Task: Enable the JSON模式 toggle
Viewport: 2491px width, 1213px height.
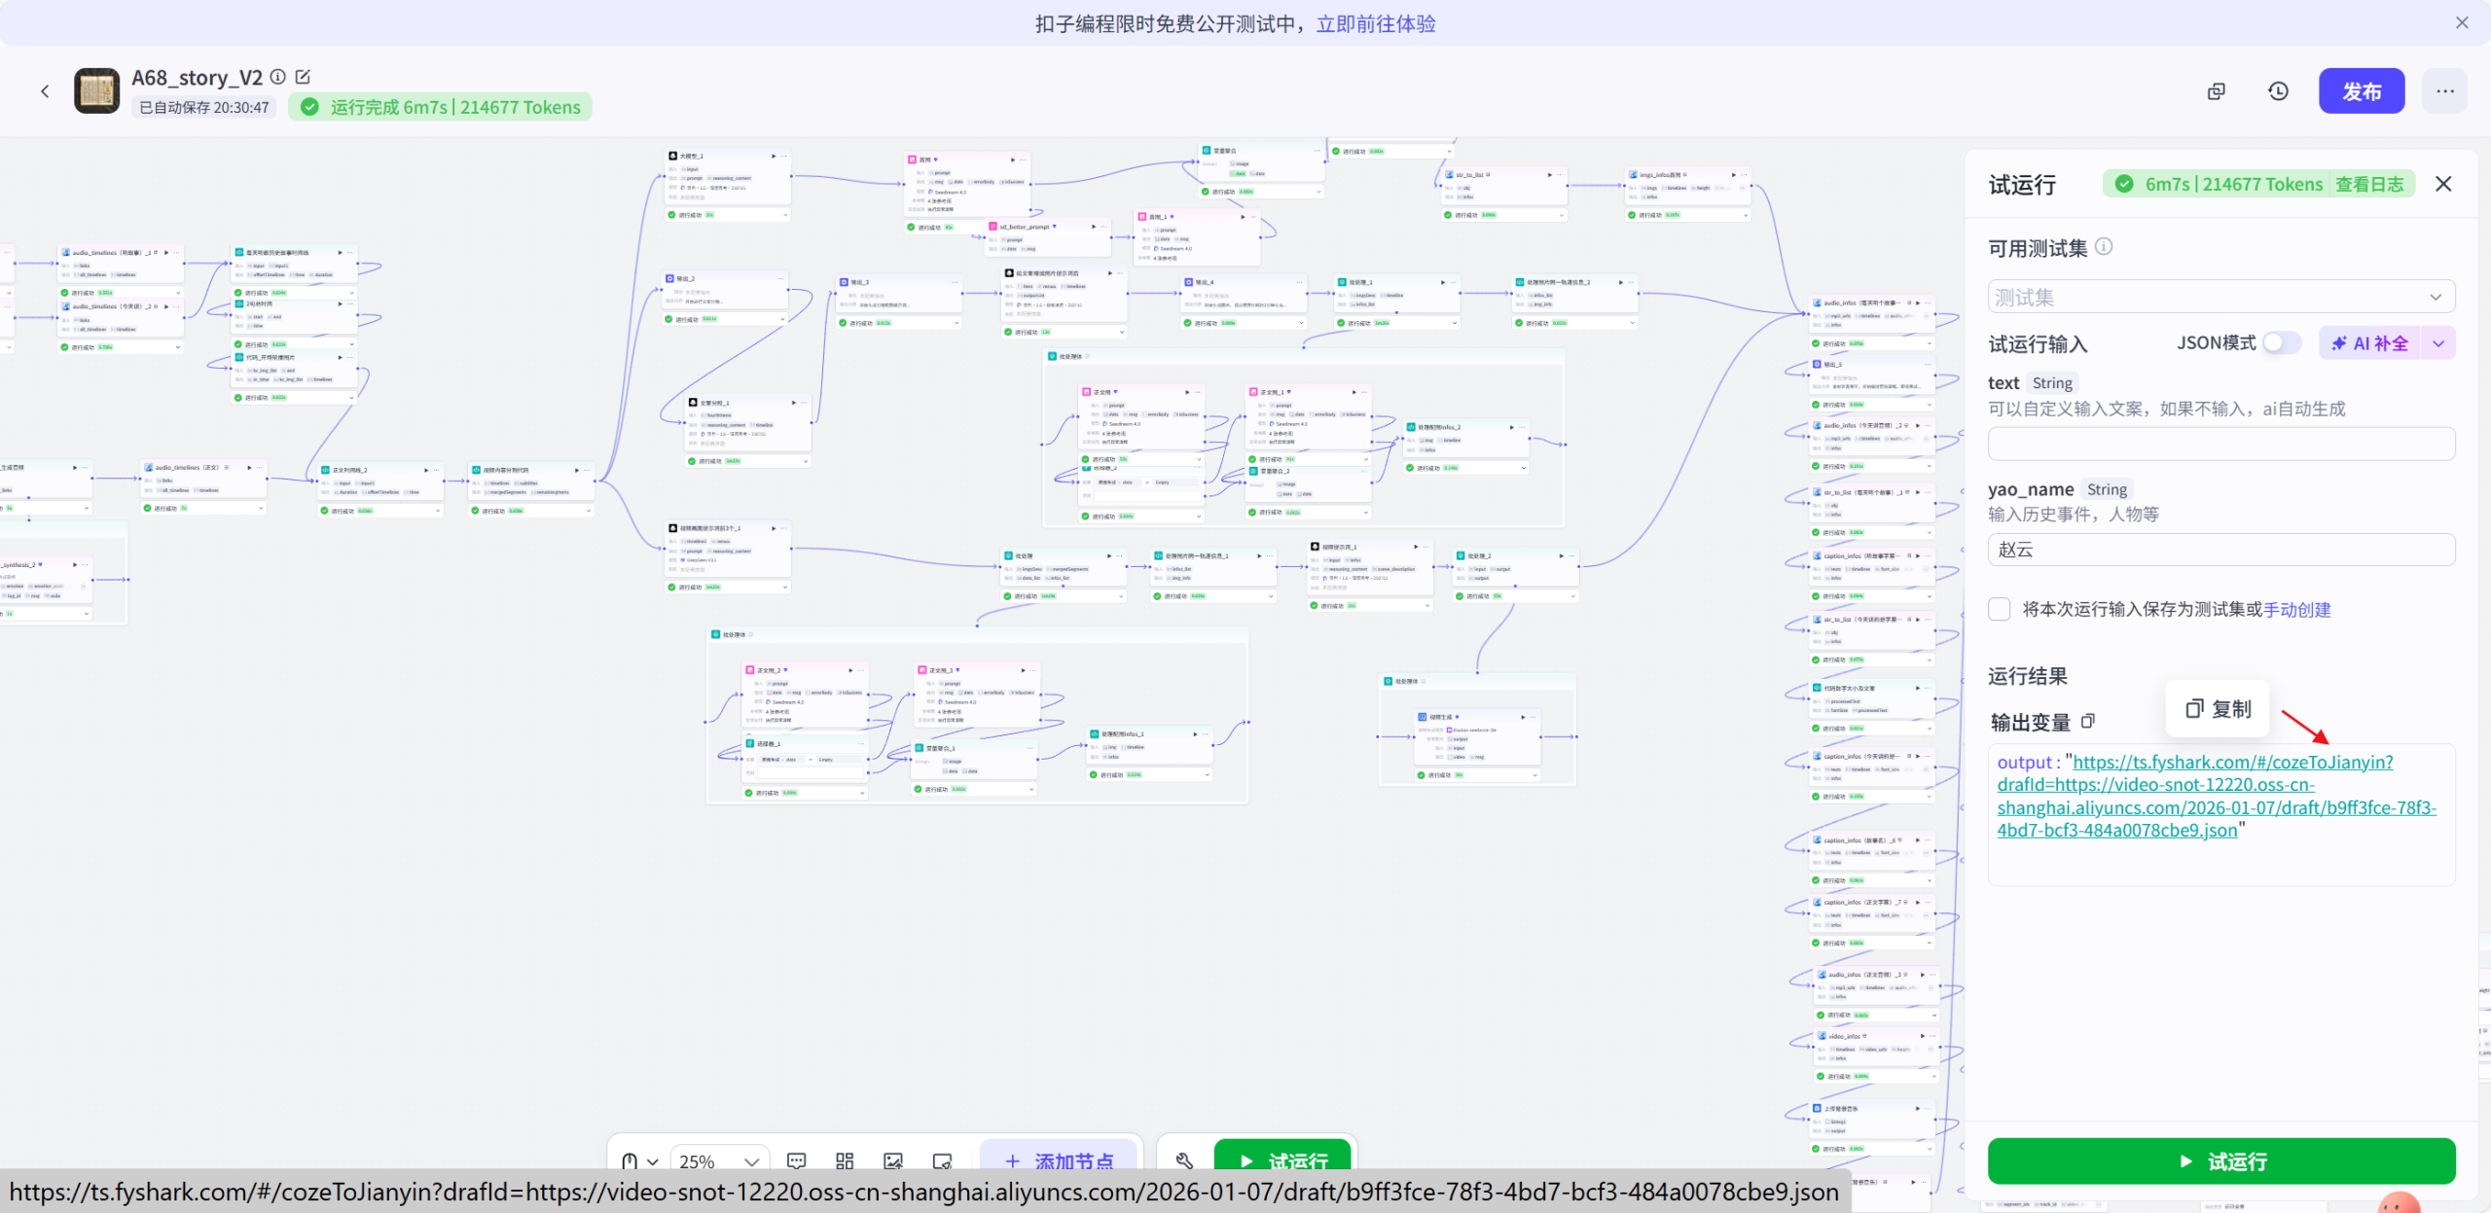Action: point(2278,342)
